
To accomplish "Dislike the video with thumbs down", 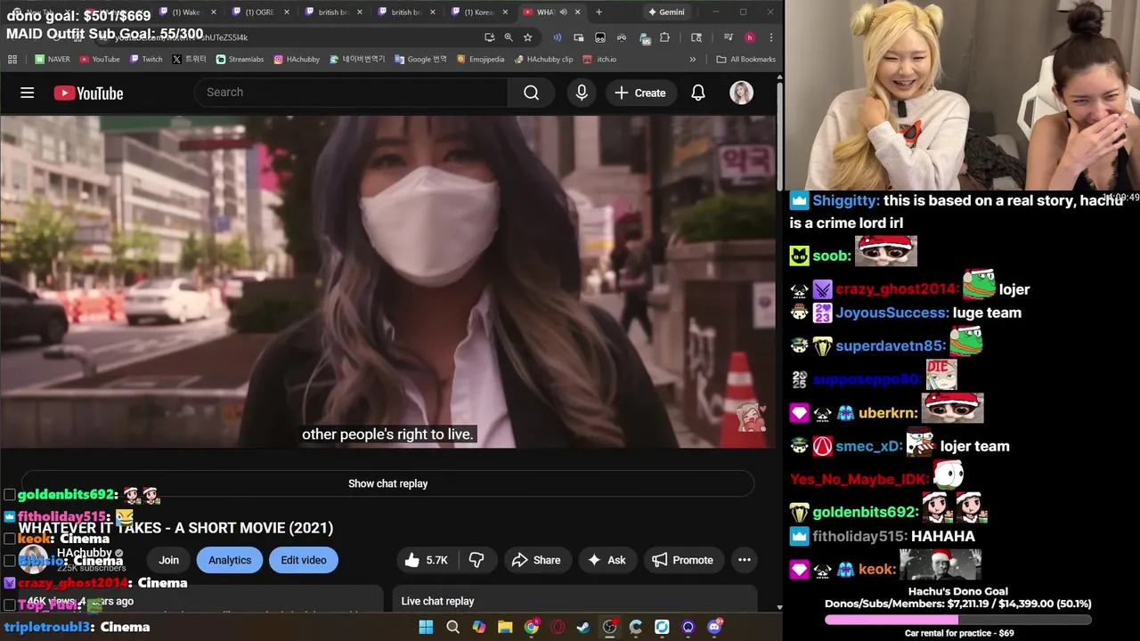I will 476,560.
